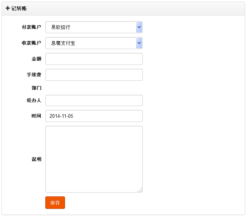Click the 部门 department label
The image size is (247, 216).
36,88
